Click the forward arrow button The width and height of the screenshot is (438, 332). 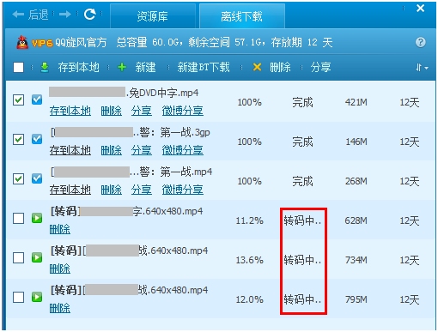pos(65,14)
